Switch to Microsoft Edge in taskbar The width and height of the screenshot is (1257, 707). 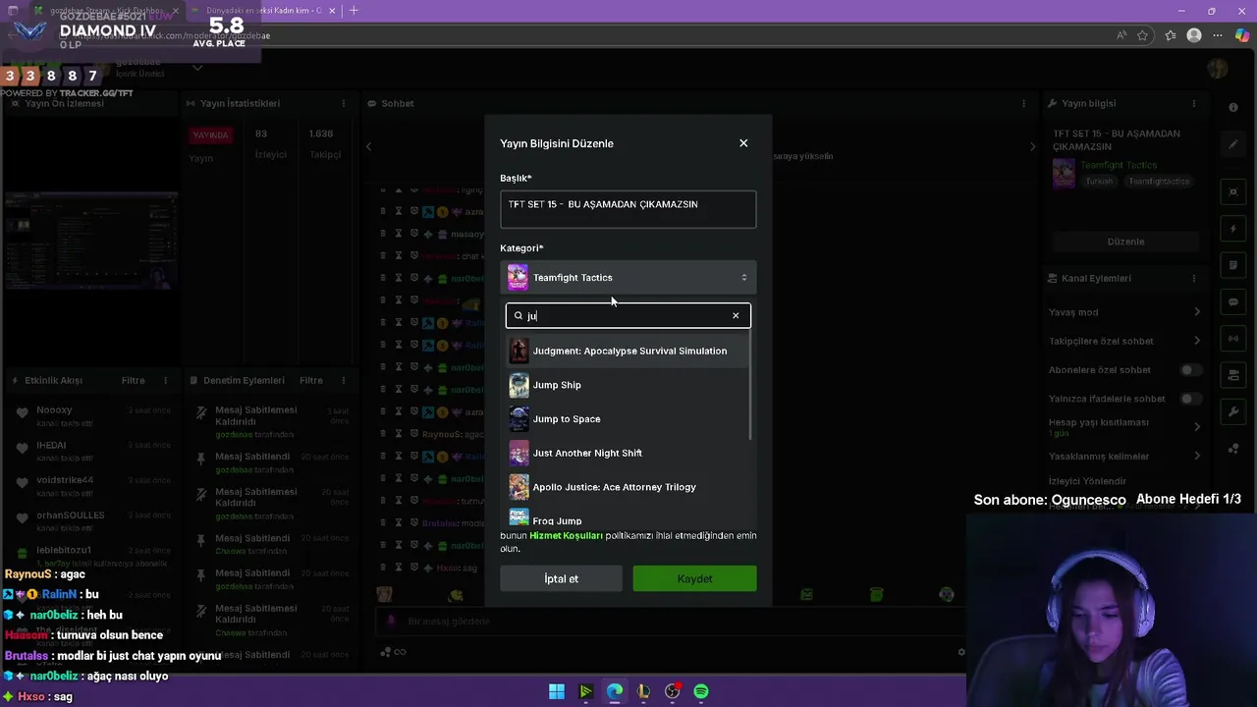615,691
